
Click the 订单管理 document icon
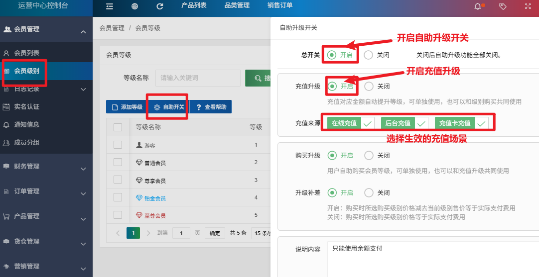pyautogui.click(x=6, y=191)
